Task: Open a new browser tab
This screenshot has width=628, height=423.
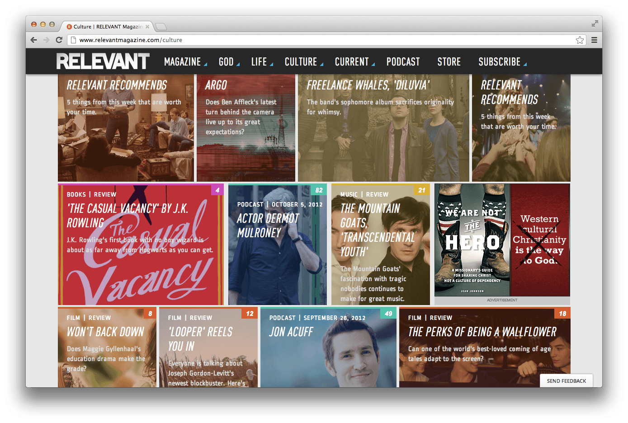Action: click(x=161, y=27)
